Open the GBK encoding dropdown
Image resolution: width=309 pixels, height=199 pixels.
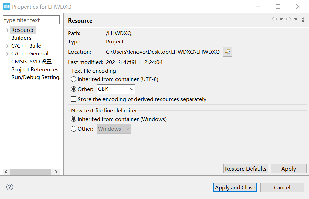tap(116, 89)
